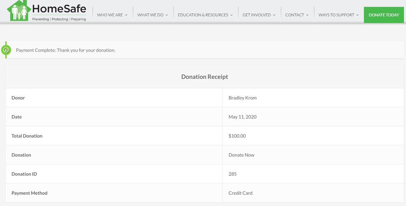Open the What We Do menu
406x206 pixels.
point(153,15)
